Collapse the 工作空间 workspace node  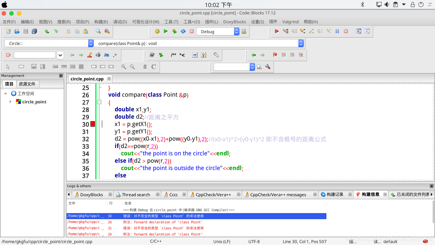click(5, 93)
